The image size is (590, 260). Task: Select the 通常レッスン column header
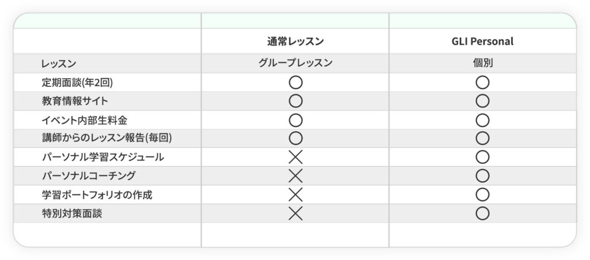point(296,42)
